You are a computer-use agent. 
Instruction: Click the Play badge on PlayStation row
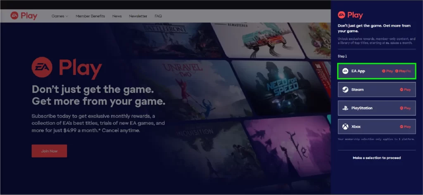coord(405,108)
